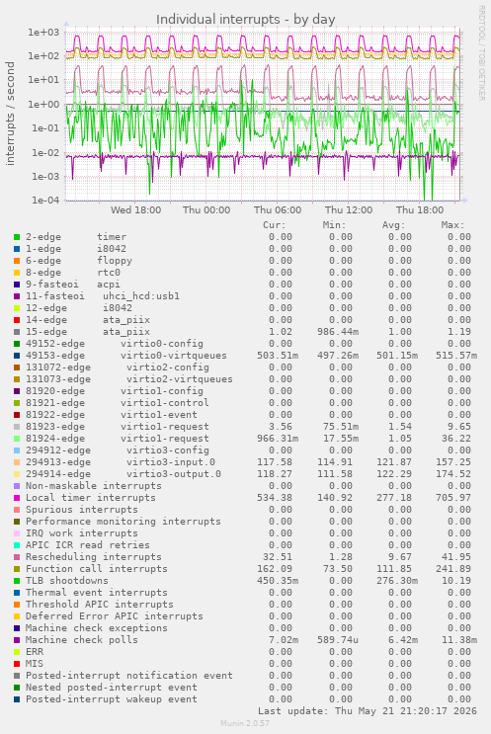Click the Individual interrupts - by day title
The image size is (491, 734).
245,19
